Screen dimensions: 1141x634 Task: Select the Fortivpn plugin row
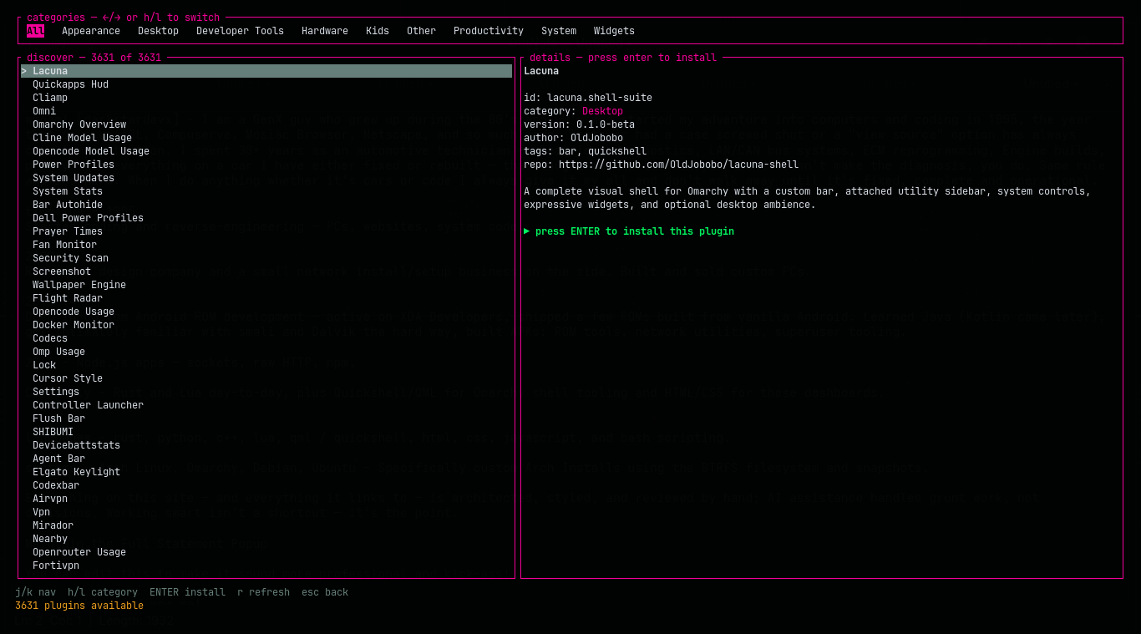coord(266,566)
